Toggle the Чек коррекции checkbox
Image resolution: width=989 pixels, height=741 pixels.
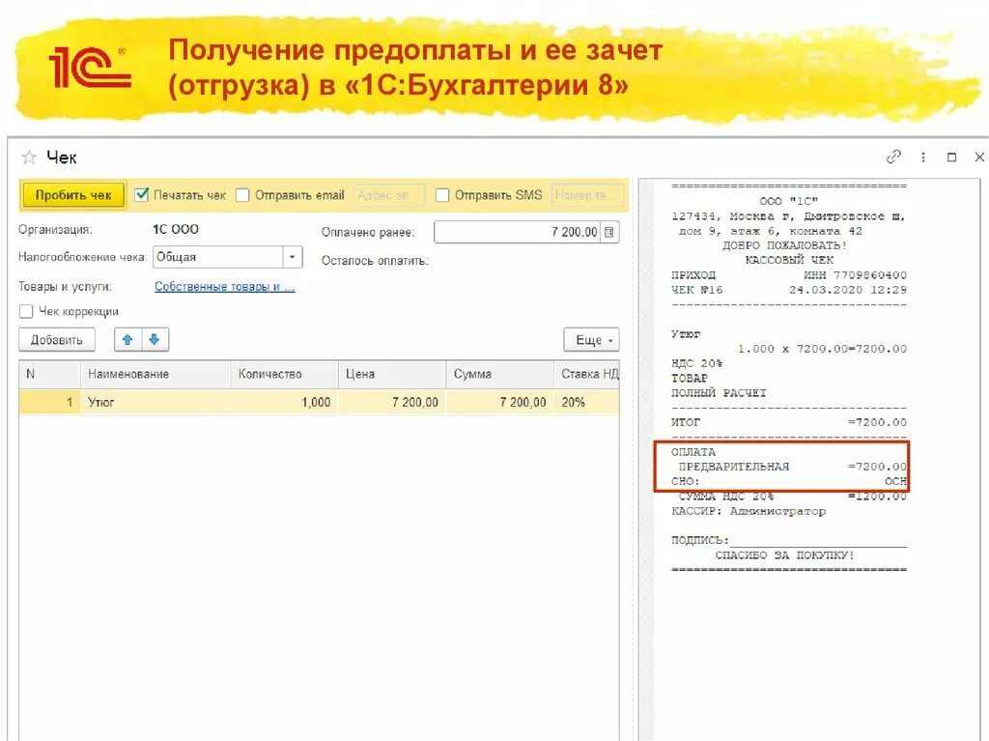26,311
